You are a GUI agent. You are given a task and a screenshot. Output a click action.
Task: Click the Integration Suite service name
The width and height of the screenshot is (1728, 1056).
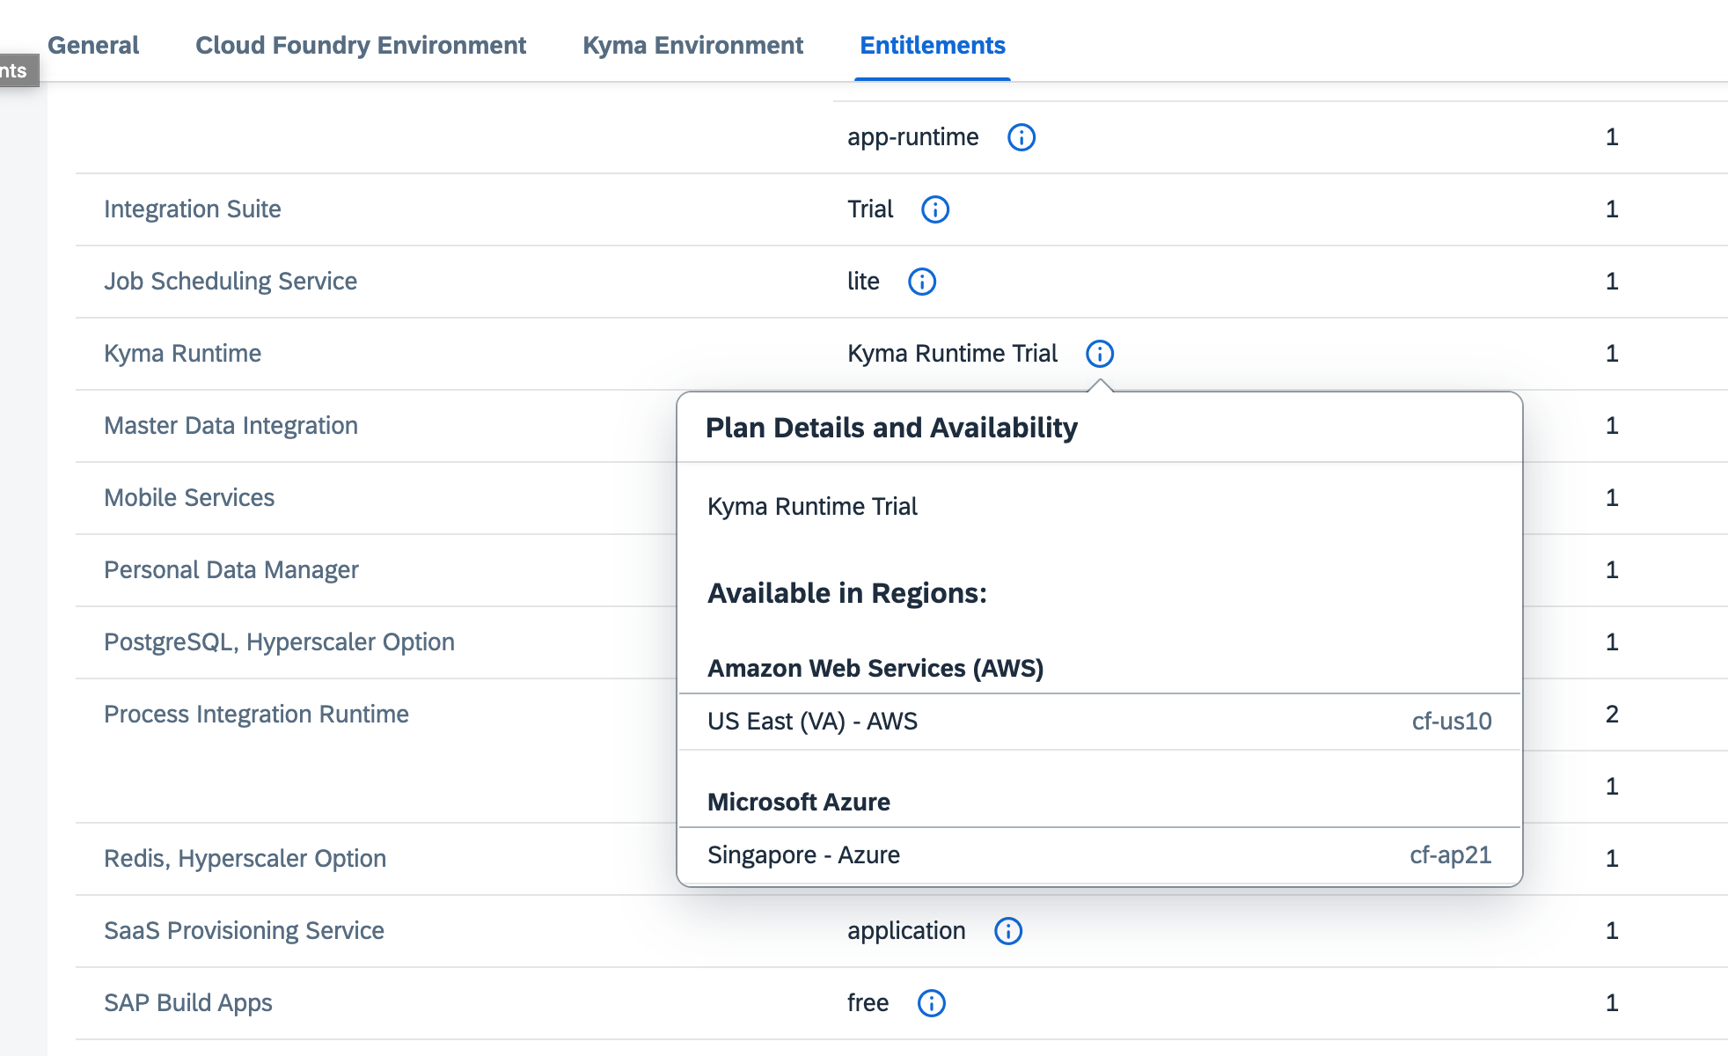193,209
